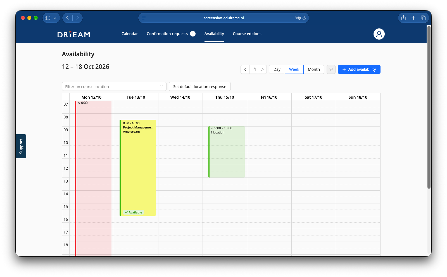Click the Add availability button
The width and height of the screenshot is (447, 277).
(359, 69)
